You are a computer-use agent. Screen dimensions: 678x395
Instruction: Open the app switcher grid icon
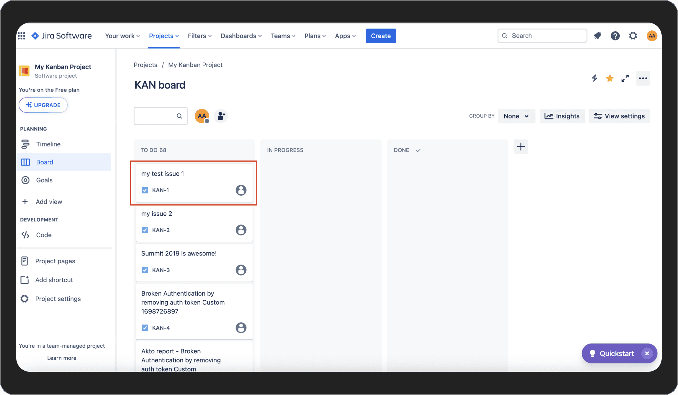(21, 36)
